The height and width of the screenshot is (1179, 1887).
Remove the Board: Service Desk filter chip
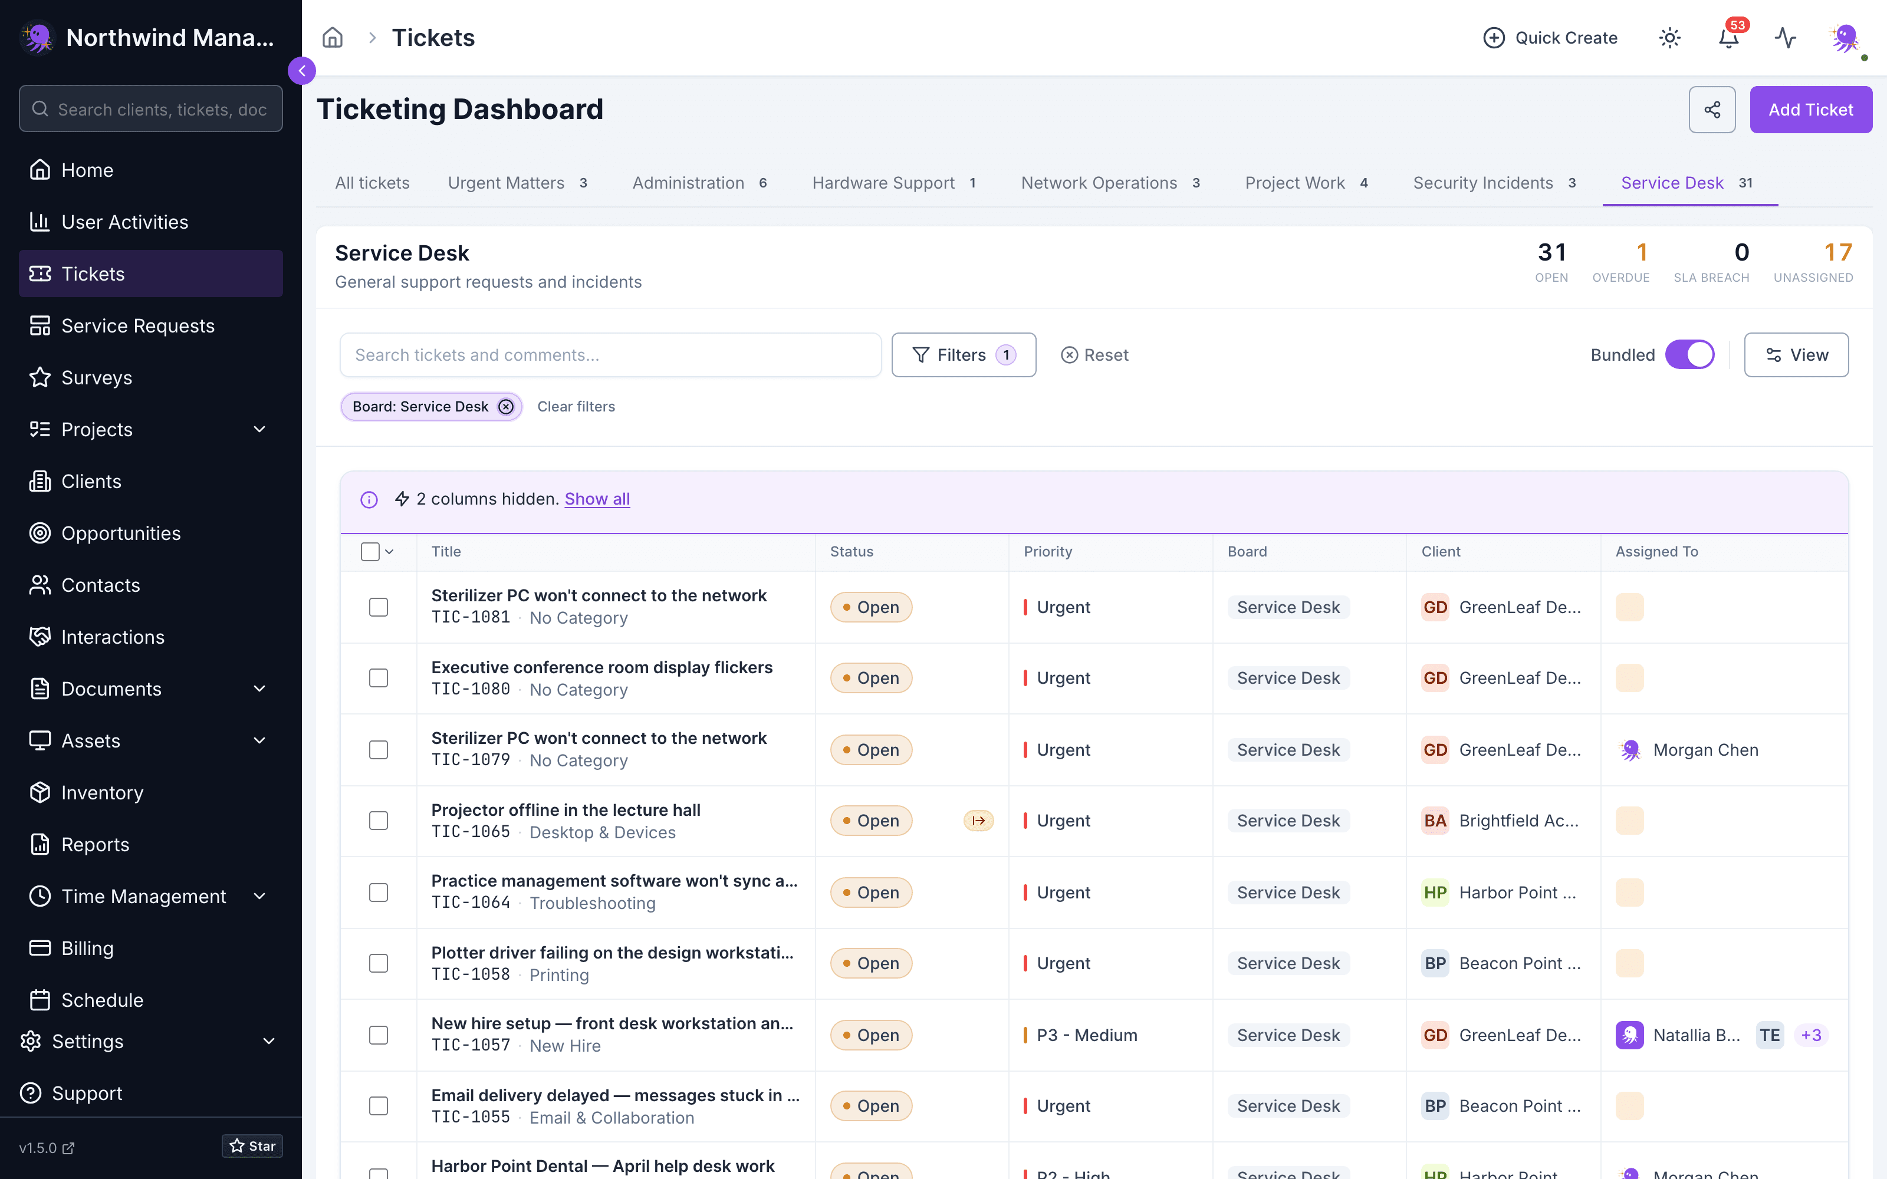[x=506, y=406]
